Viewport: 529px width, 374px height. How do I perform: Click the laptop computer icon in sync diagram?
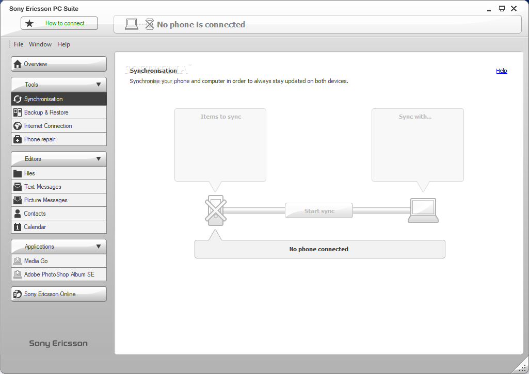(423, 210)
